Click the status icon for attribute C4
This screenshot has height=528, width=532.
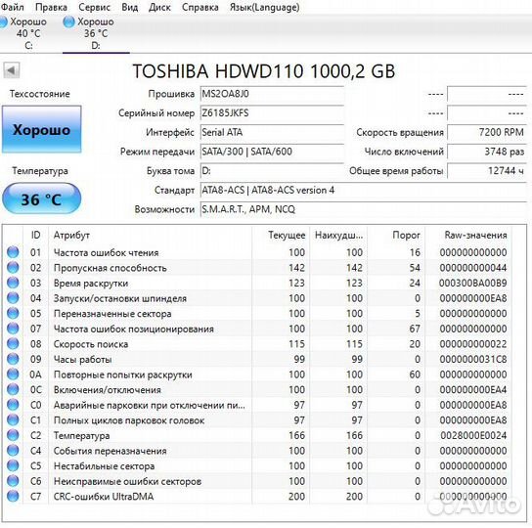pos(13,451)
